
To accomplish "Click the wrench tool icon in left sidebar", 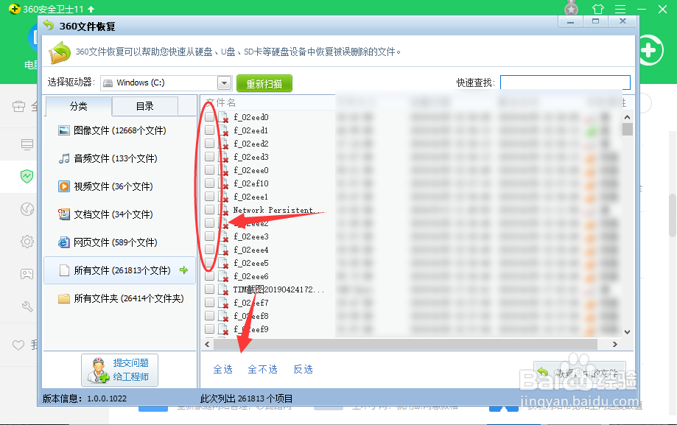I will (x=27, y=305).
